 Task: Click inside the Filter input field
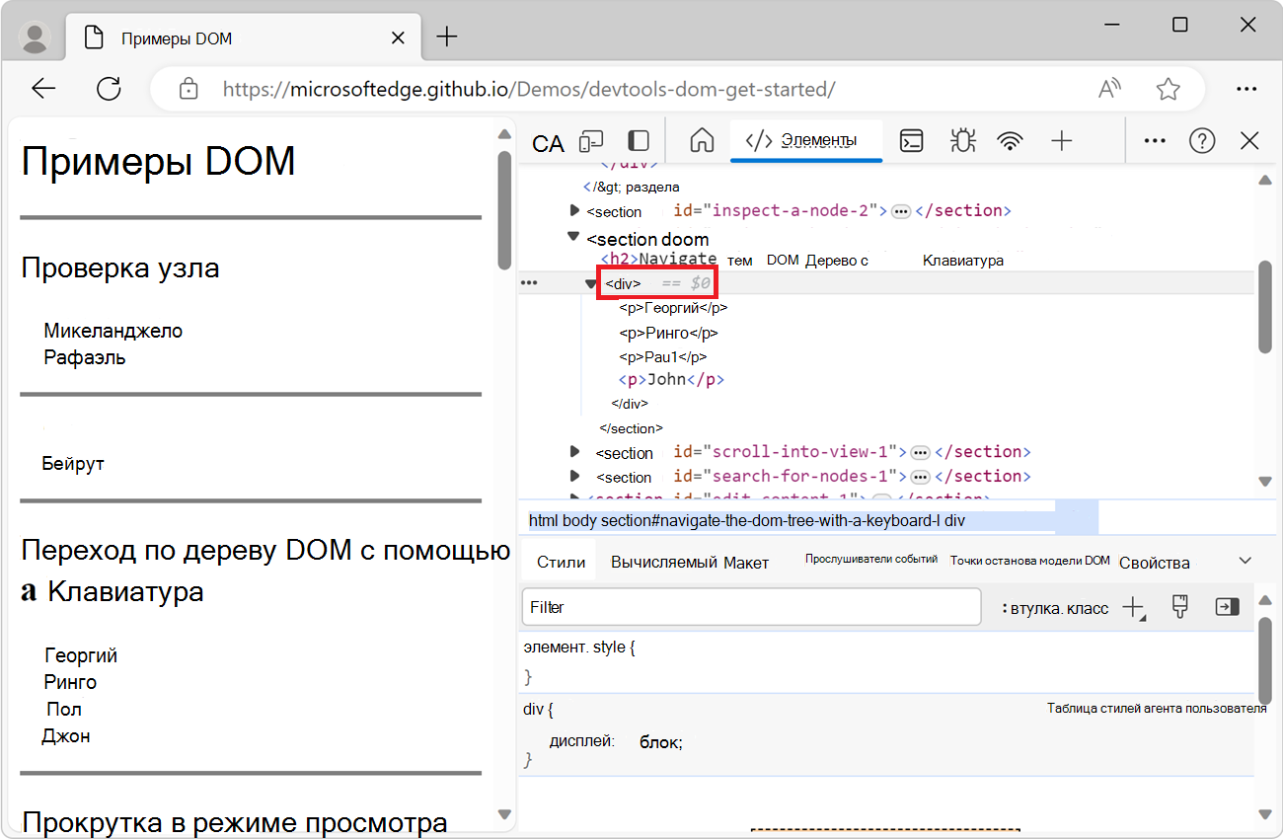pyautogui.click(x=750, y=607)
